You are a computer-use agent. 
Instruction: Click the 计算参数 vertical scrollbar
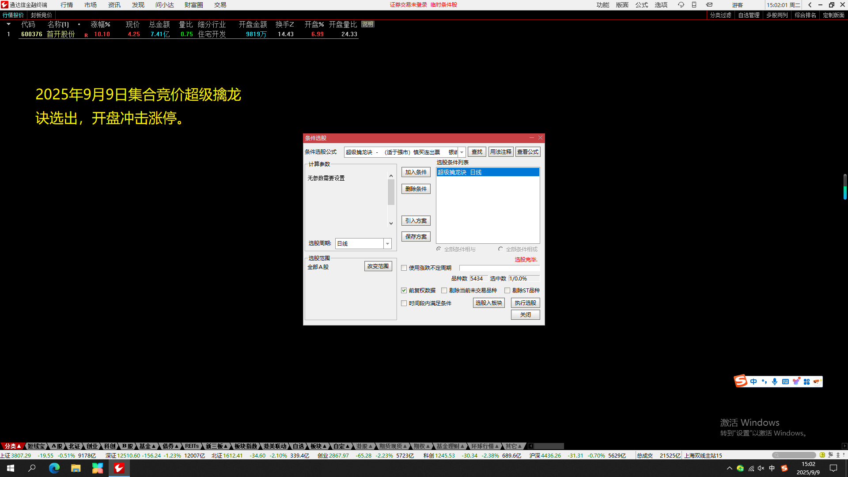pyautogui.click(x=391, y=193)
